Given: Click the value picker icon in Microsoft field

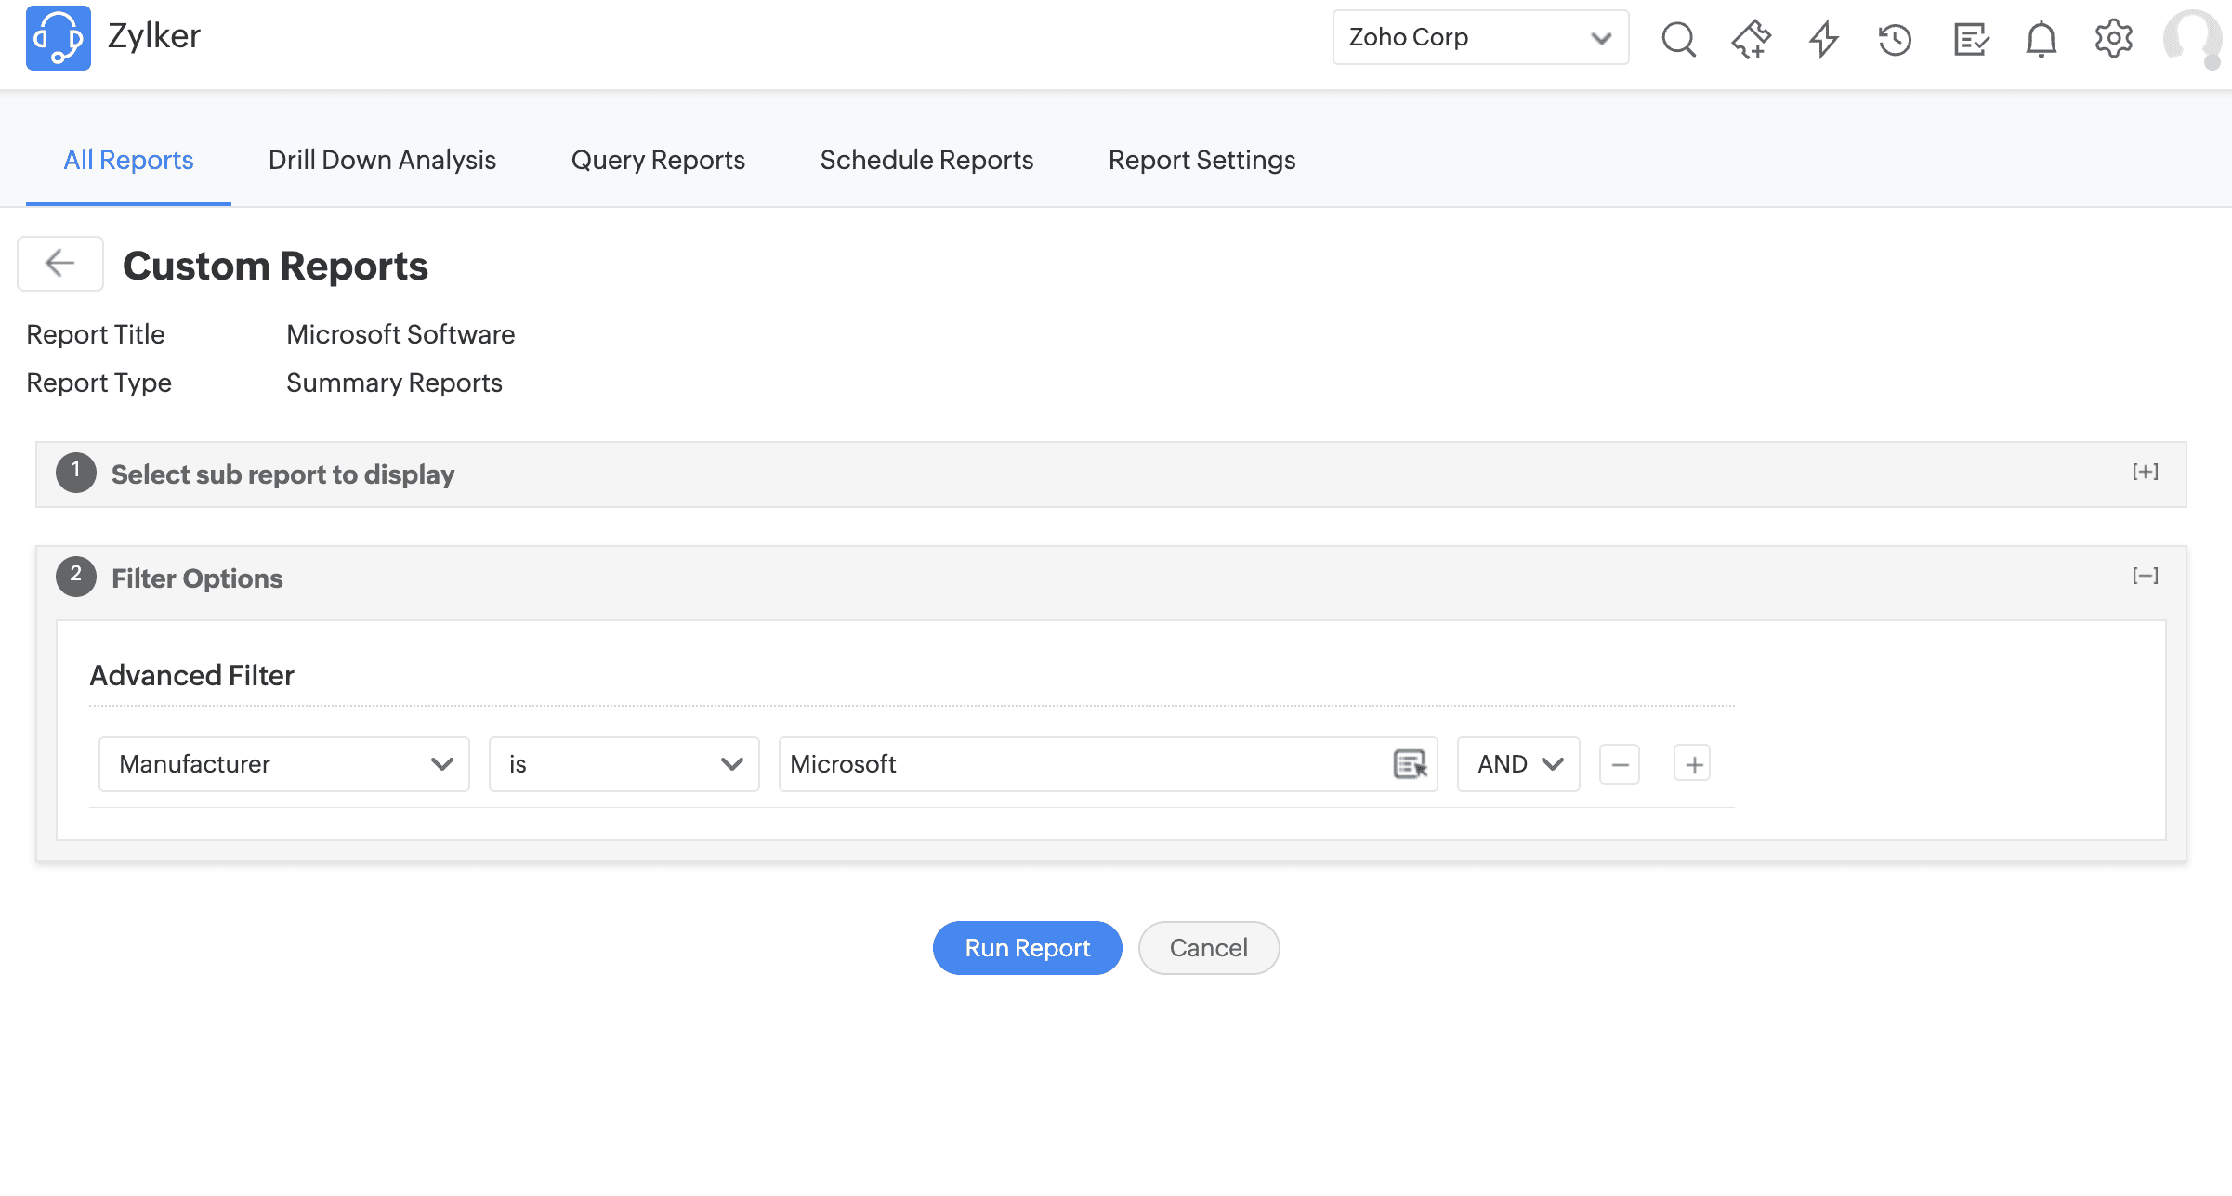Looking at the screenshot, I should (1410, 764).
